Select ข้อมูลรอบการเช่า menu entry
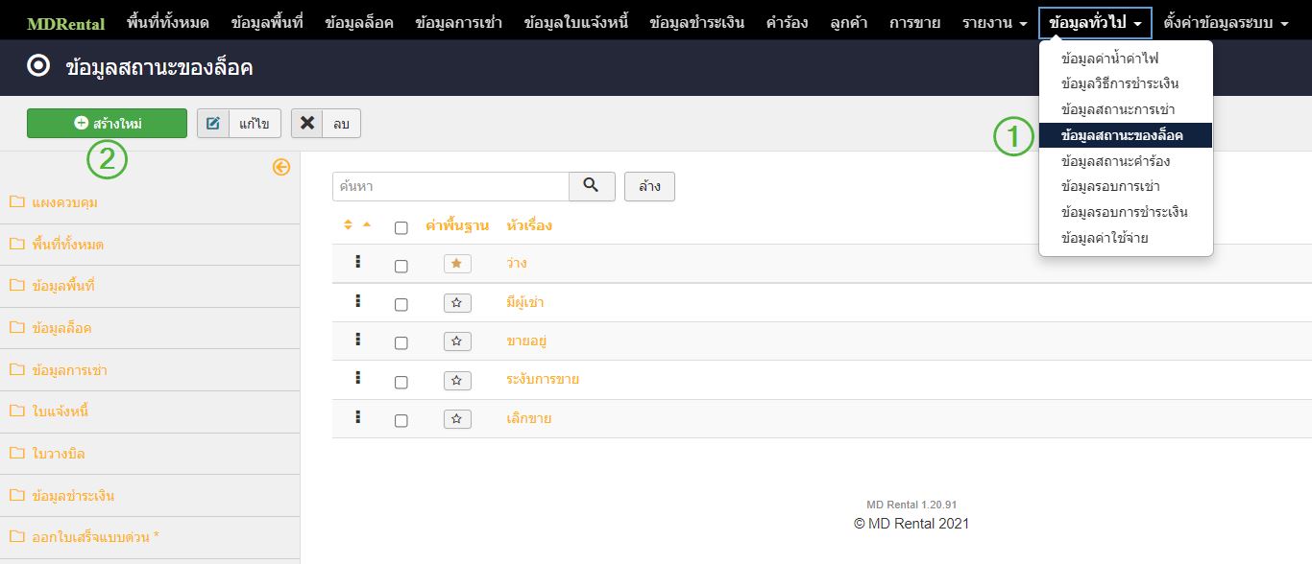Viewport: 1312px width, 564px height. point(1126,186)
